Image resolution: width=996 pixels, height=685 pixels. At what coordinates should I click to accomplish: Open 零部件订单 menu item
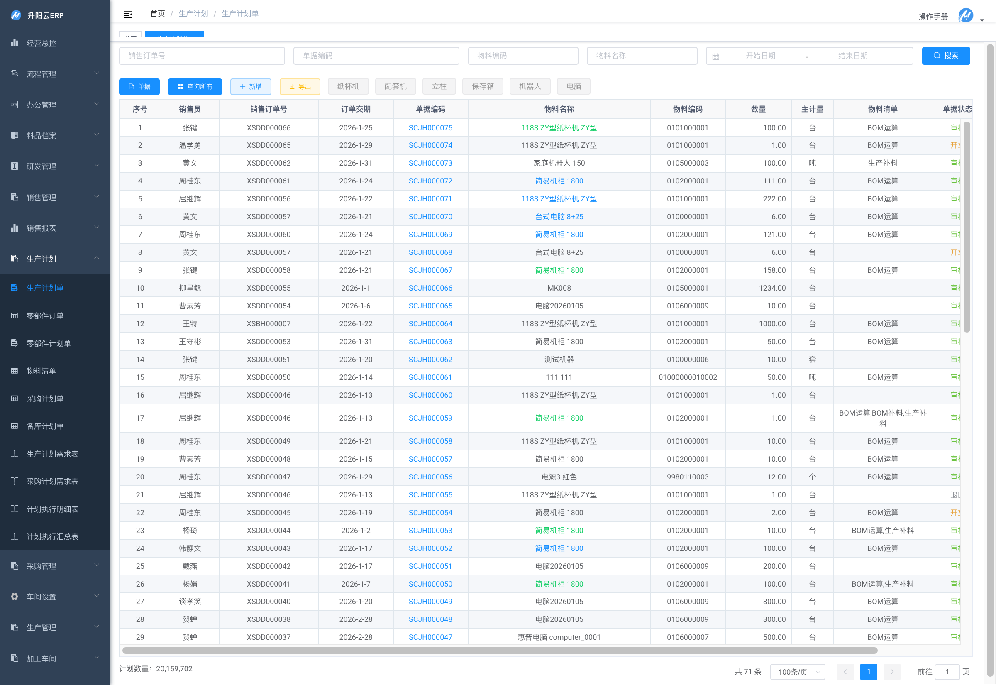tap(45, 316)
